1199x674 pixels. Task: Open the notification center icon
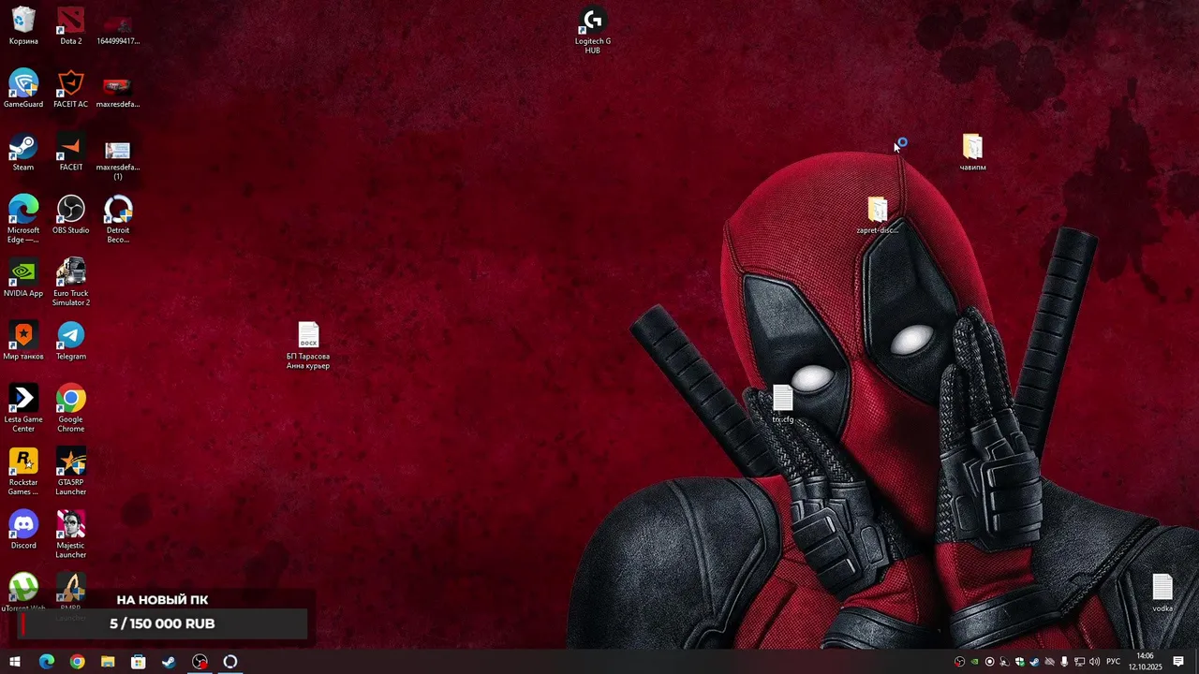pyautogui.click(x=1178, y=662)
